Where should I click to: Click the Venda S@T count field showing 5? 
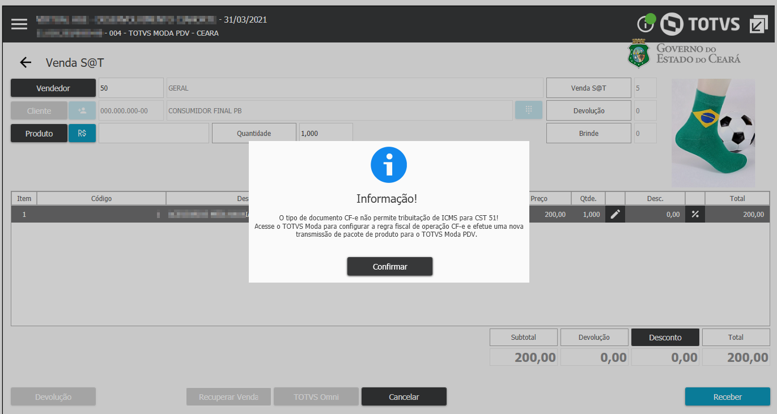click(645, 88)
